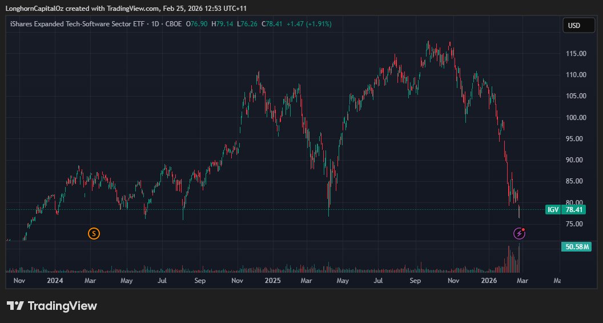
Task: Open the USD currency selector
Action: tap(579, 25)
